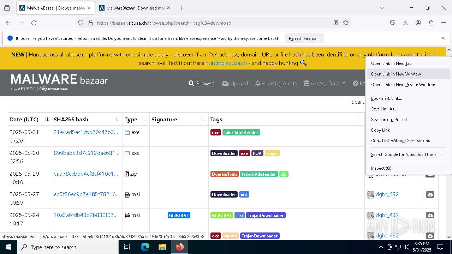
Task: Sort table by Tags column
Action: coord(286,119)
